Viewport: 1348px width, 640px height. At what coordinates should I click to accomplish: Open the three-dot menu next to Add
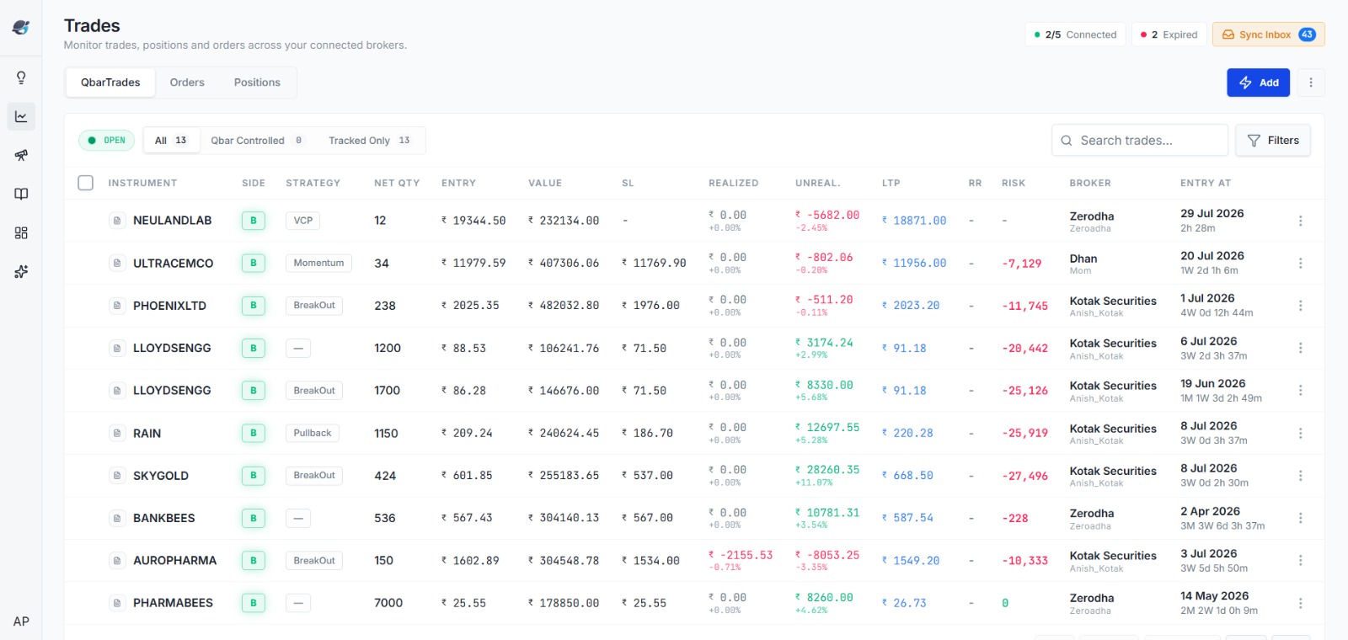click(x=1310, y=83)
